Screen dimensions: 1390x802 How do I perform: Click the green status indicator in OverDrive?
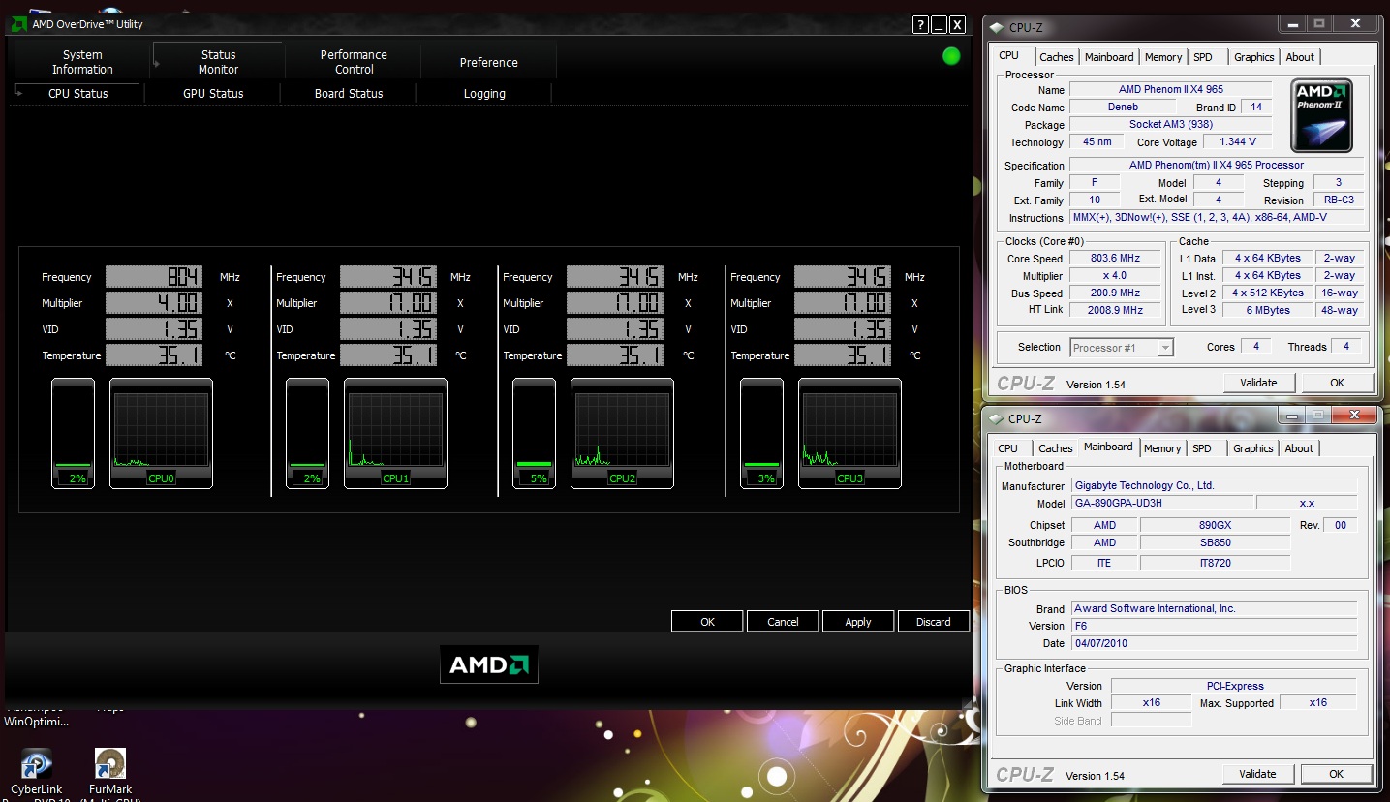[951, 56]
